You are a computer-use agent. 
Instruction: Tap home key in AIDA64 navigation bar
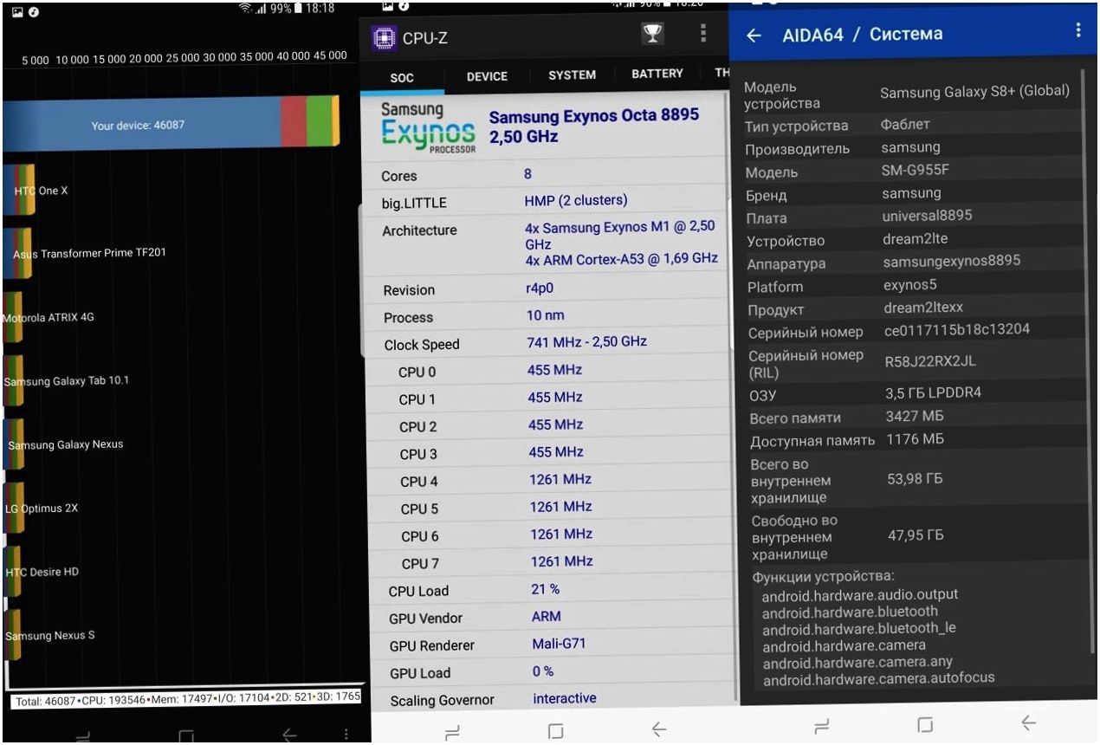pyautogui.click(x=925, y=724)
